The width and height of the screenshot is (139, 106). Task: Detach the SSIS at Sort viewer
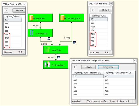pyautogui.click(x=19, y=11)
